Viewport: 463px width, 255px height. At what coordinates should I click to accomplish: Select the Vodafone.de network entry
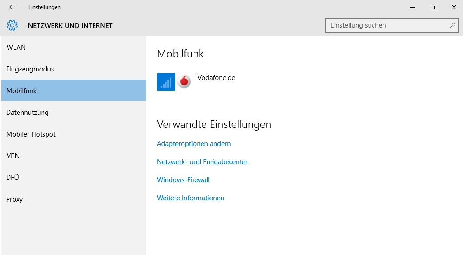(196, 82)
